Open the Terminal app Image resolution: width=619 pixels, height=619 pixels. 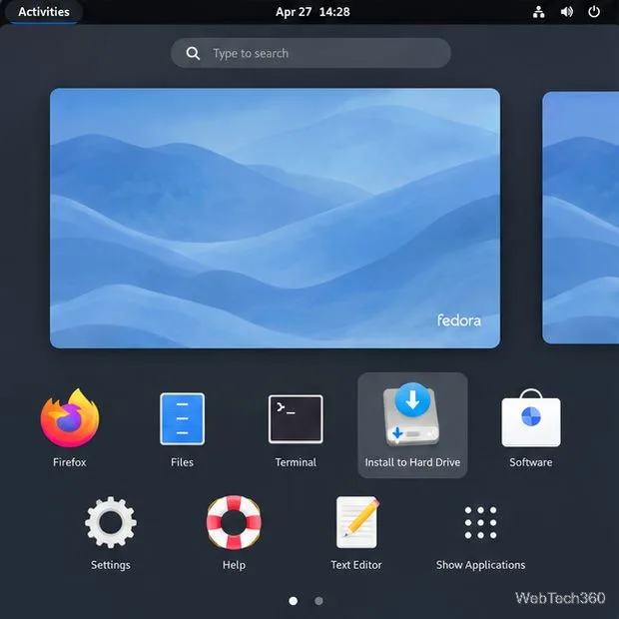click(x=296, y=419)
